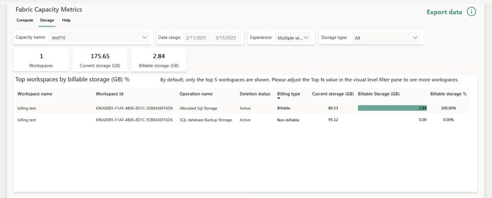Click the sort arrow under Billing type
492x198 pixels.
279,98
